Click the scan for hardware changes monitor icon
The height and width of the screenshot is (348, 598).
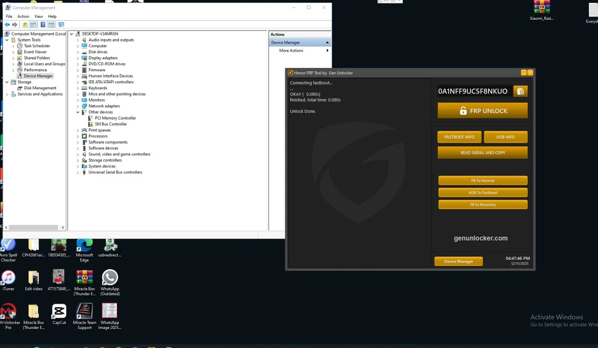pyautogui.click(x=61, y=25)
